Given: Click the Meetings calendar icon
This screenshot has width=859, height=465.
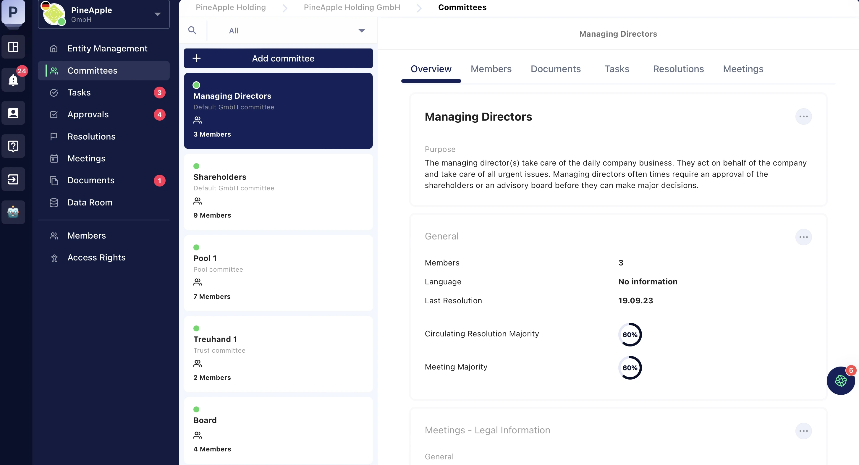Looking at the screenshot, I should click(x=54, y=159).
